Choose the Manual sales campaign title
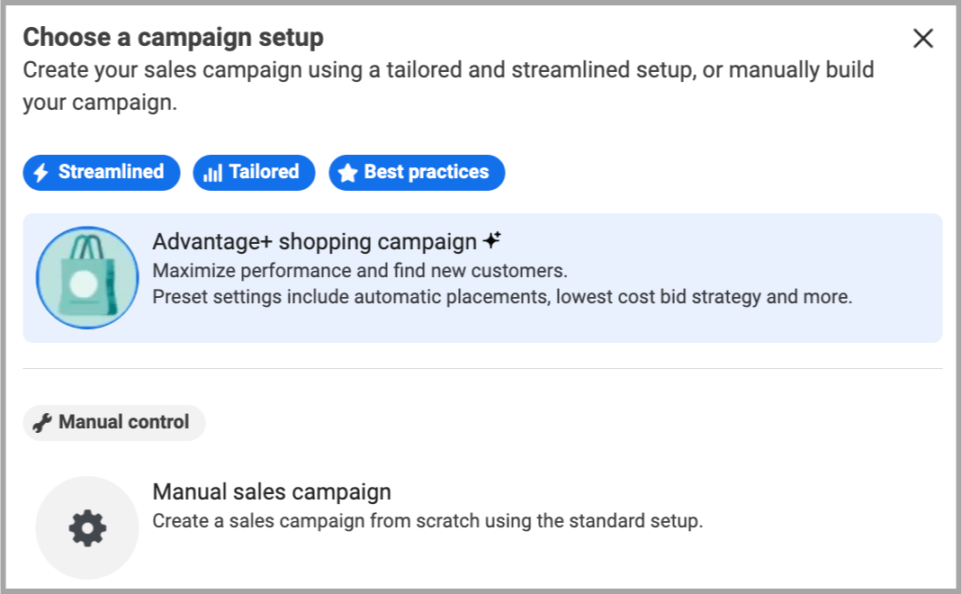Screen dimensions: 962x594 click(x=272, y=492)
